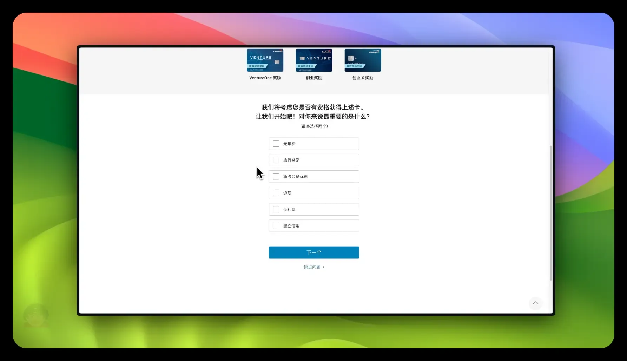Enable the 低利息 checkbox
Viewport: 627px width, 361px height.
[276, 209]
